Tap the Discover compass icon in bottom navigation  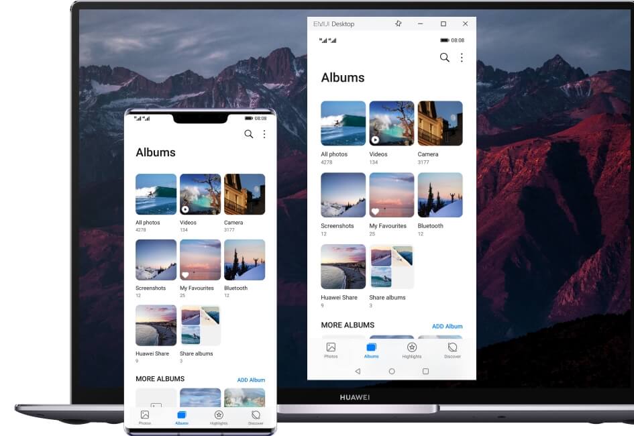pos(453,347)
